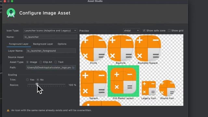208x117 pixels.
Task: Click the Source Asset section label
Action: [16, 57]
